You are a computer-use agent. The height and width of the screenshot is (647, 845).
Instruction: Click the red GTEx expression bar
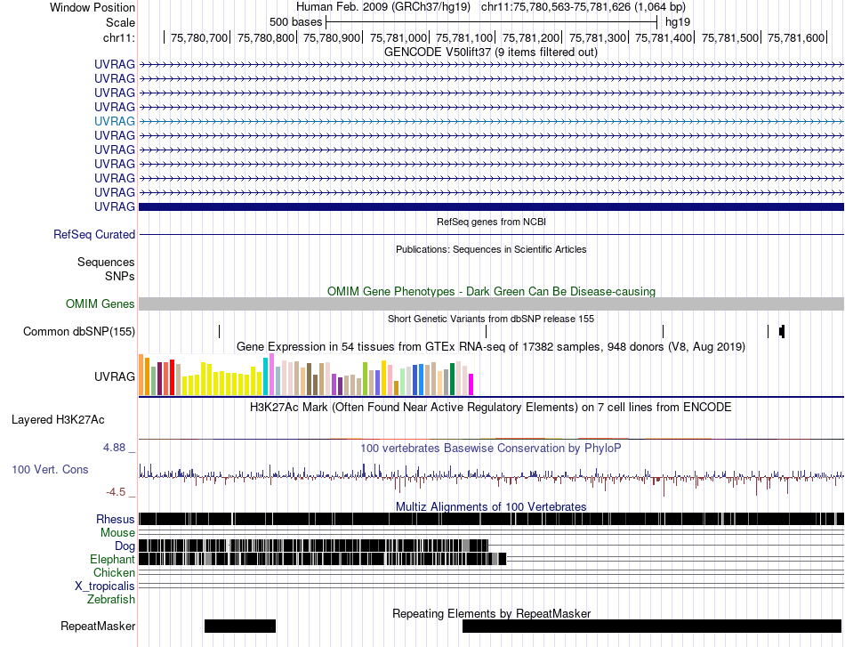coord(172,377)
